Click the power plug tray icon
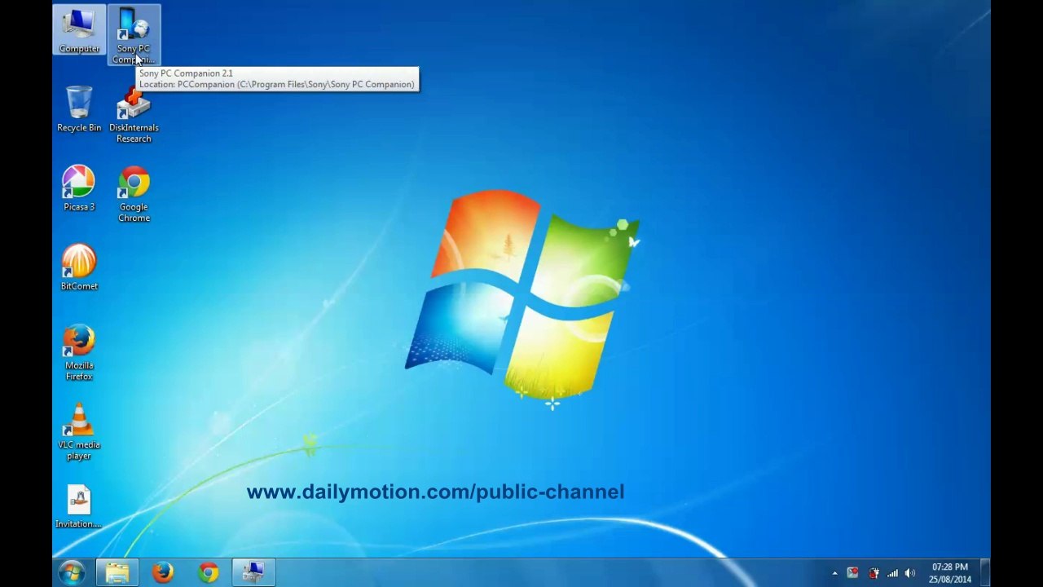Screen dimensions: 1043x587 [x=874, y=573]
